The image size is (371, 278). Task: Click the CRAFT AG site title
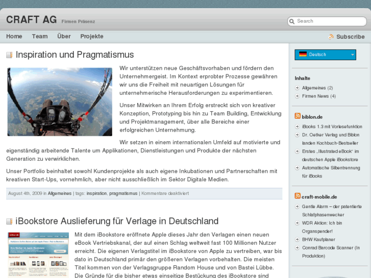click(x=32, y=19)
